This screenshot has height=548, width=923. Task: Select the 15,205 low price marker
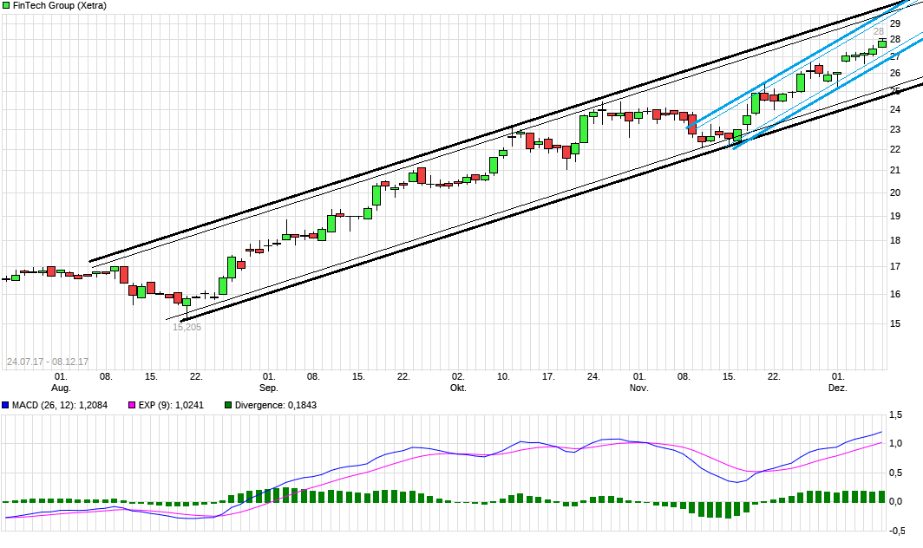187,328
